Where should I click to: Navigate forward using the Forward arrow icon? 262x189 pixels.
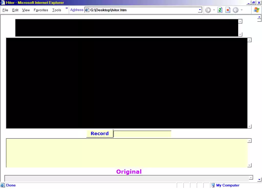[208, 10]
